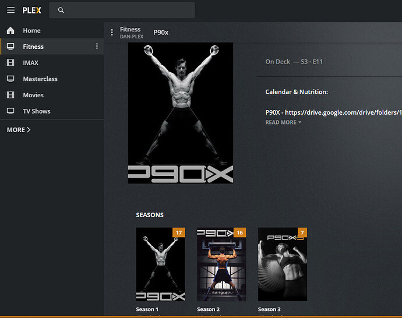Click the Masterclass monitor icon

click(10, 79)
